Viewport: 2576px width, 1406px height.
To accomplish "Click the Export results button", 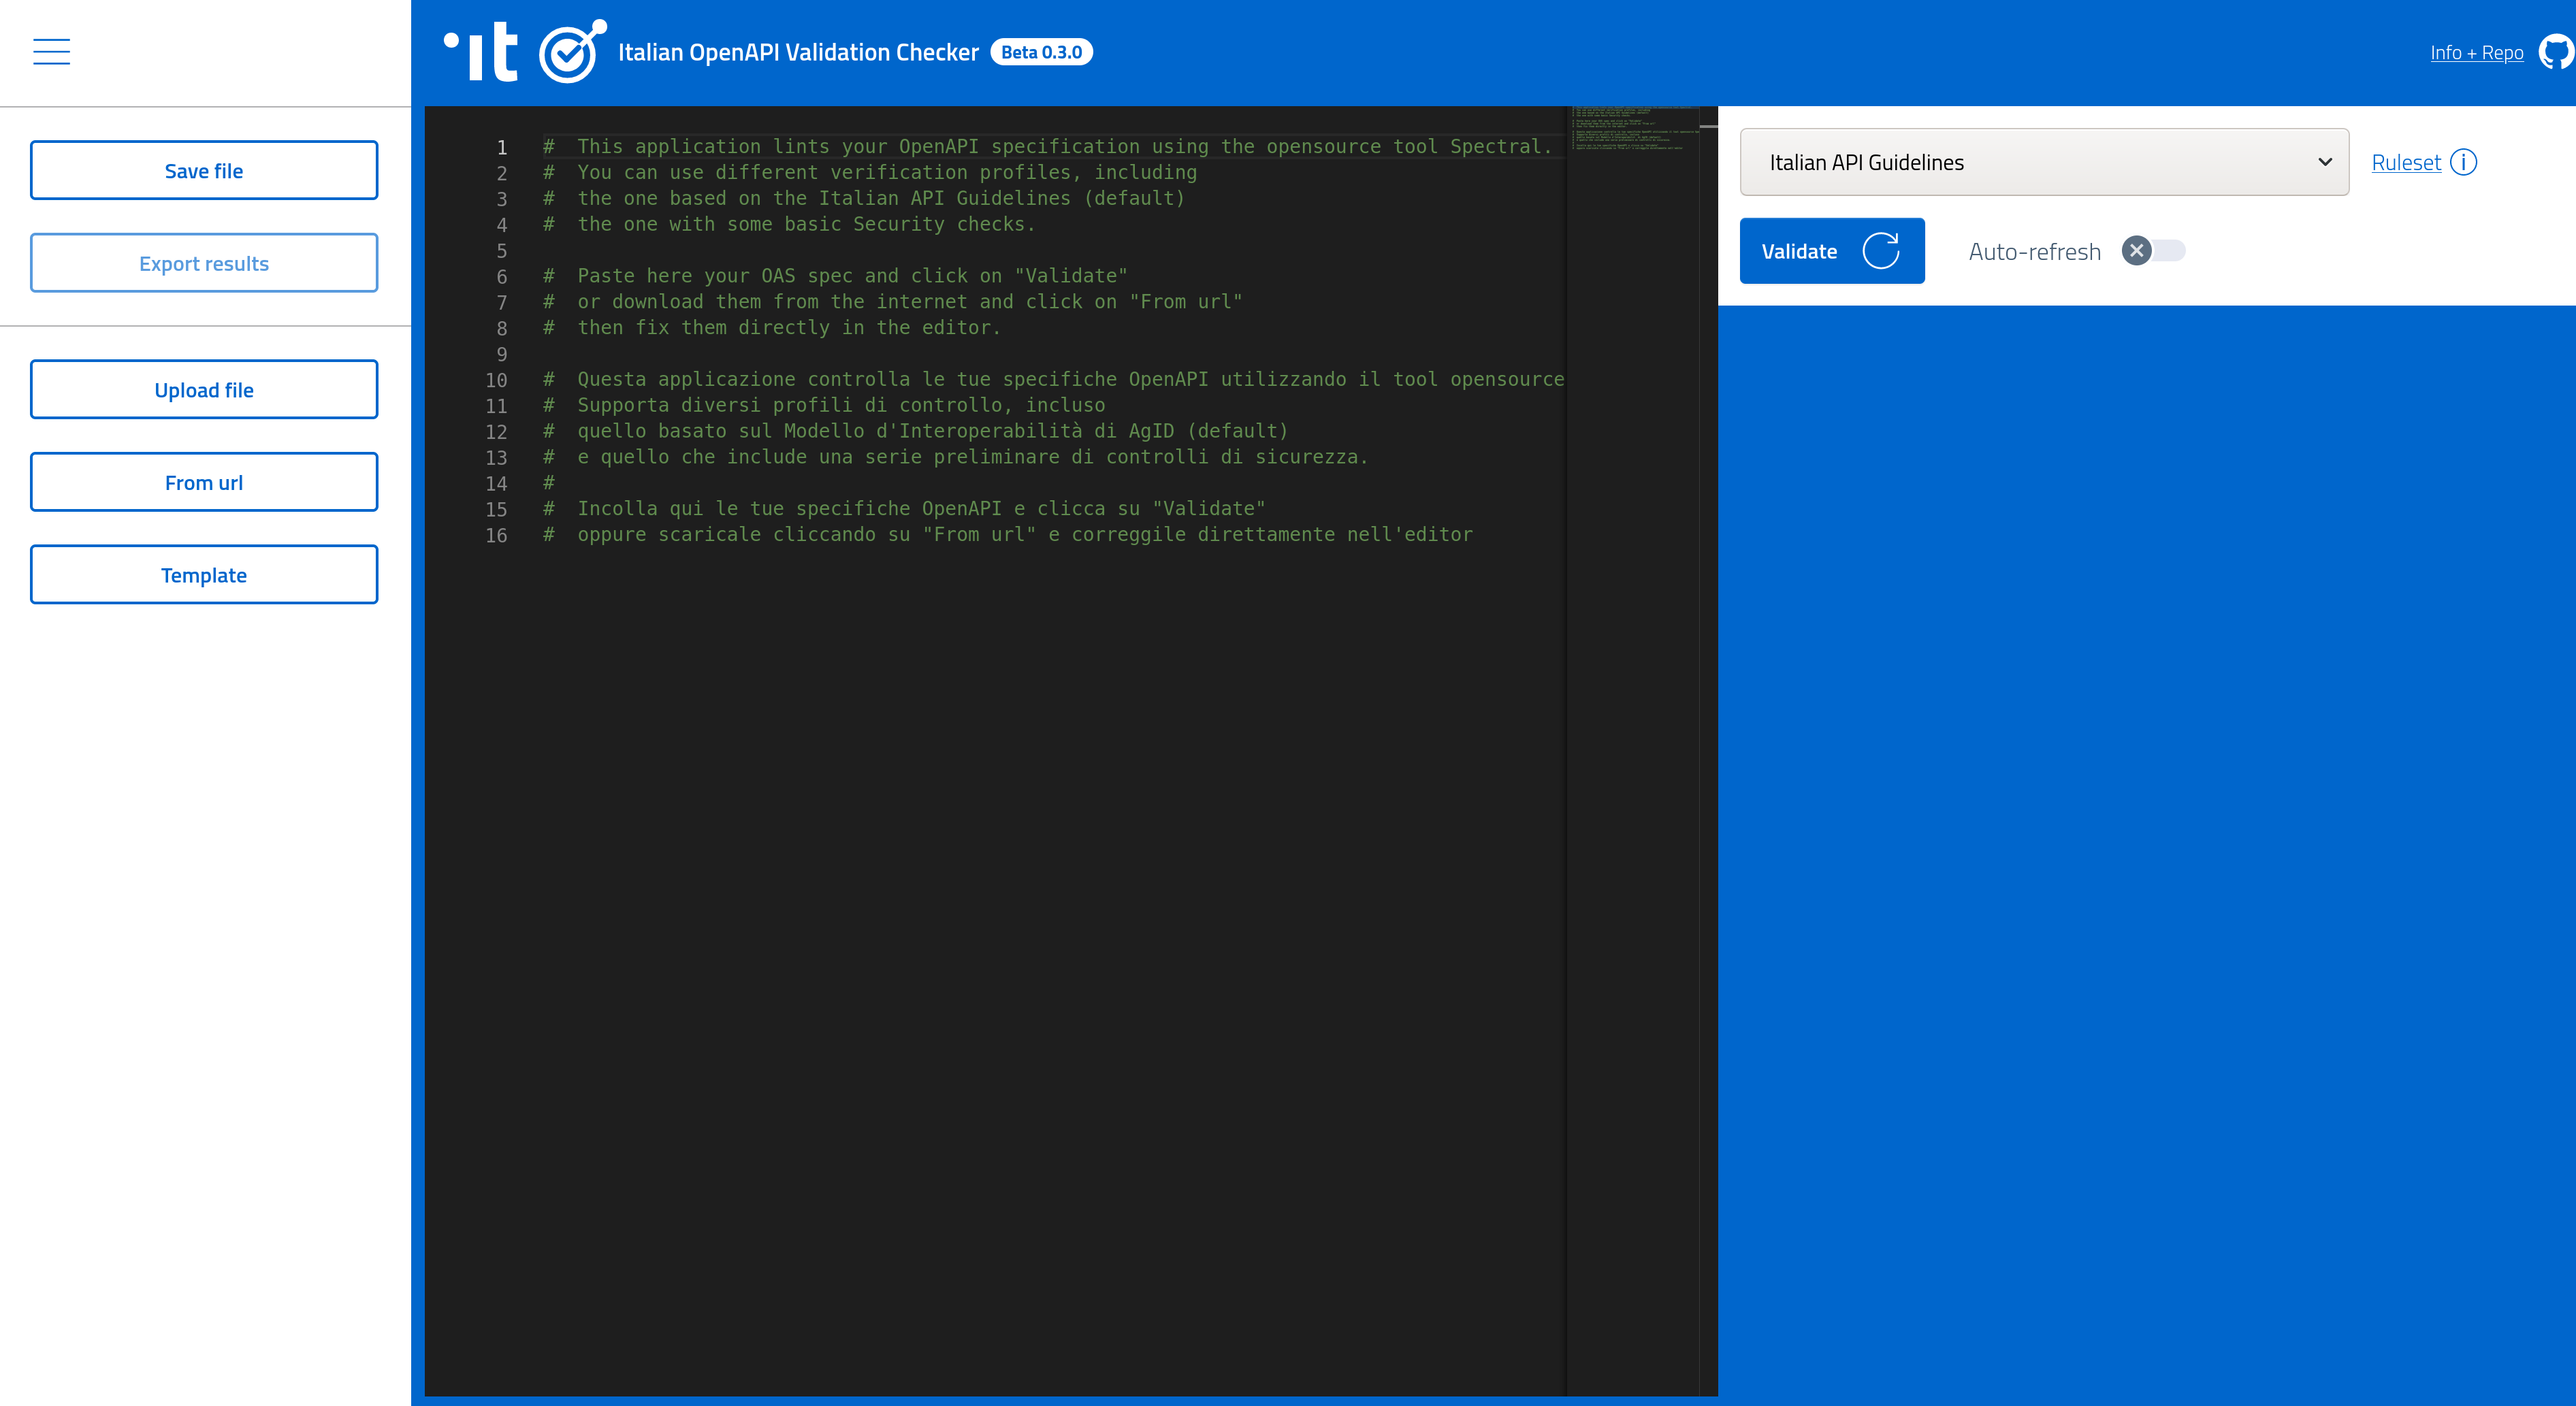I will click(204, 264).
